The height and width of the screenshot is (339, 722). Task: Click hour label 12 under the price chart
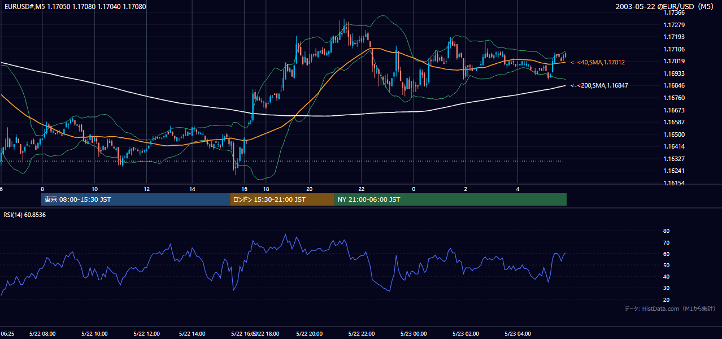click(x=146, y=189)
